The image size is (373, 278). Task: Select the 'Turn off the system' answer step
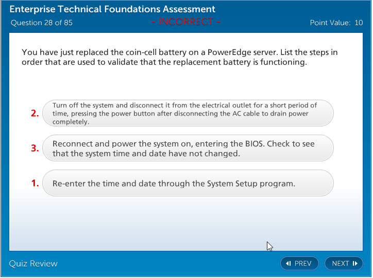(x=188, y=114)
